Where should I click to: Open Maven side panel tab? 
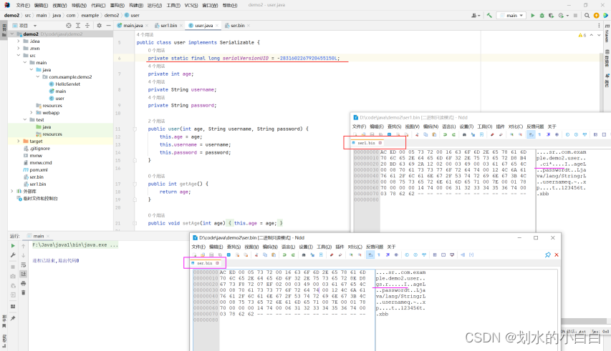pyautogui.click(x=607, y=34)
